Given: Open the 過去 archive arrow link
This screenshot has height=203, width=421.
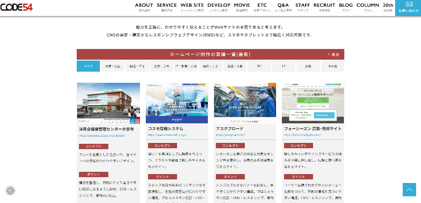Looking at the screenshot, I should (x=334, y=54).
